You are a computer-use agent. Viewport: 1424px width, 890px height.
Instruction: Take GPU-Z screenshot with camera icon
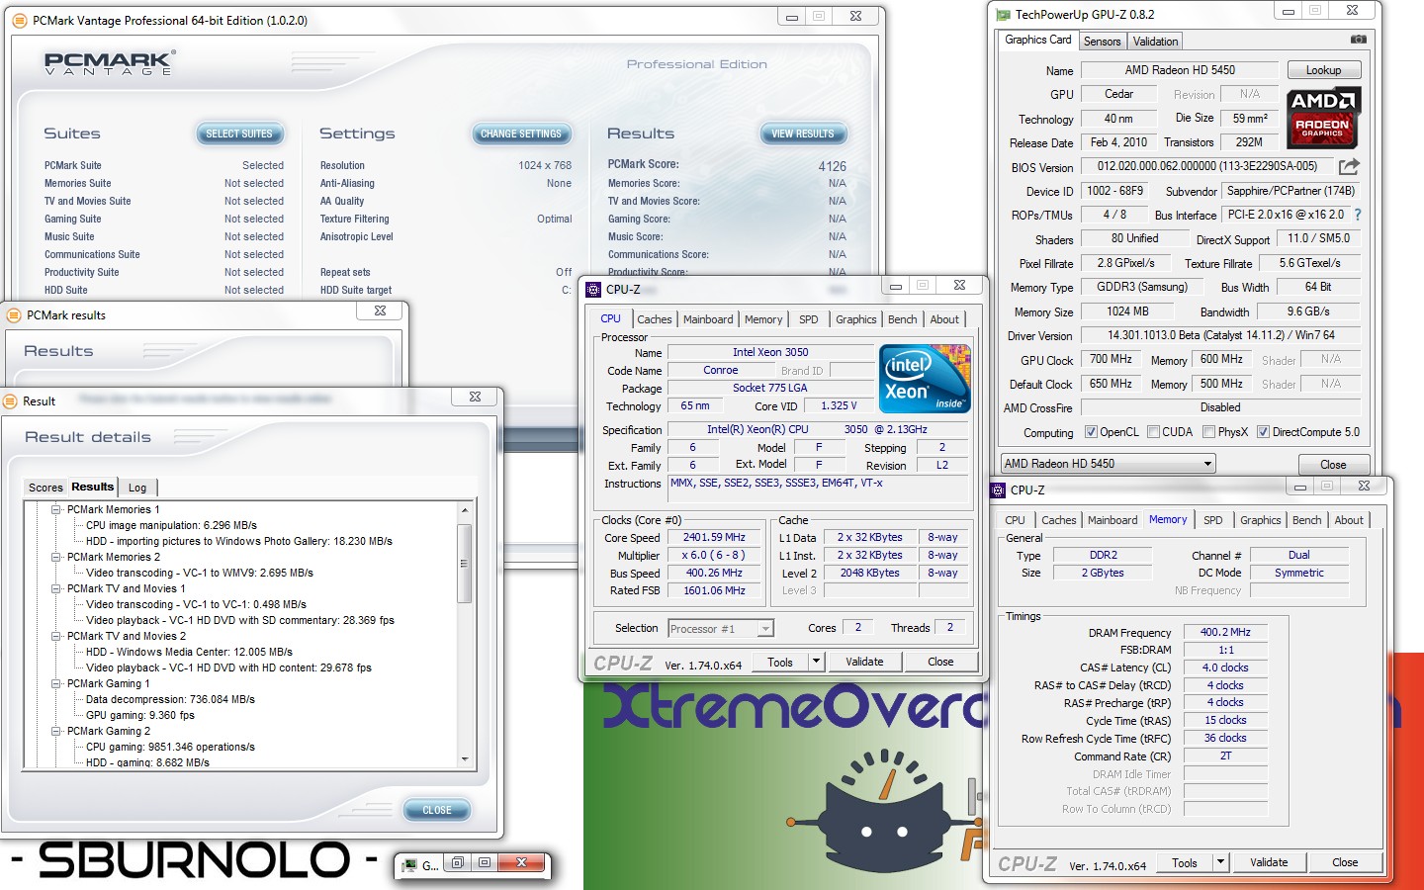pos(1359,40)
